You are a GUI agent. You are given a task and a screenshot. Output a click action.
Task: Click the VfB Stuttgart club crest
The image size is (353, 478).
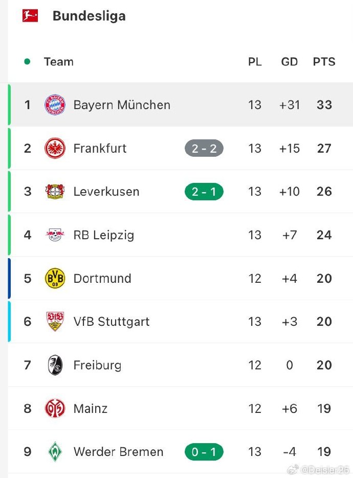55,322
